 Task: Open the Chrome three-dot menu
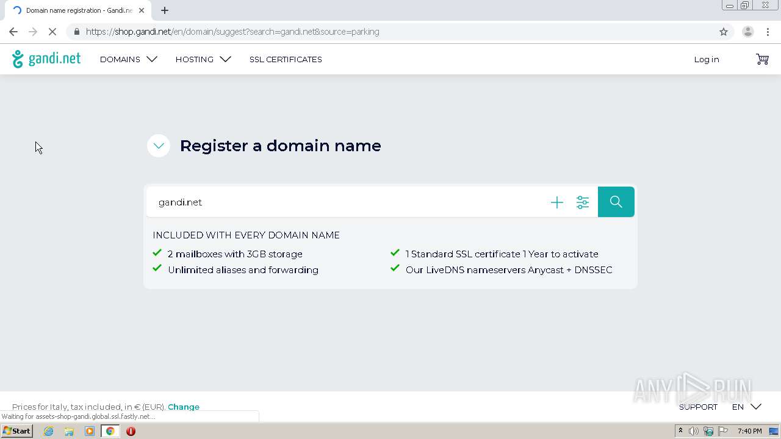[768, 32]
